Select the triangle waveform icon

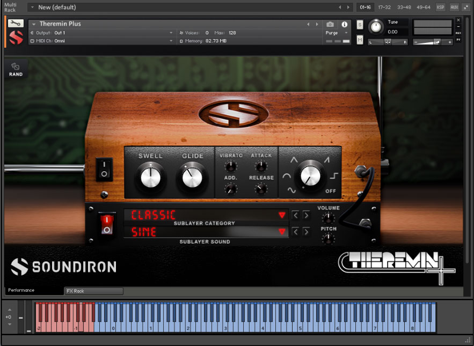294,160
